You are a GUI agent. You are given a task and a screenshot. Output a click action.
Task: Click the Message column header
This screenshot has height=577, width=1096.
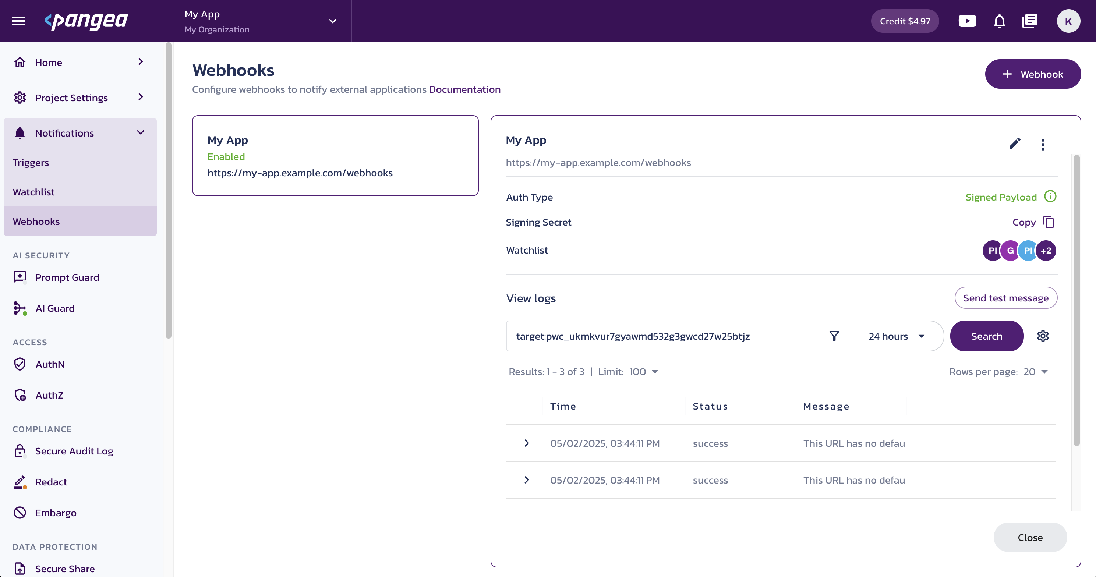pos(826,406)
